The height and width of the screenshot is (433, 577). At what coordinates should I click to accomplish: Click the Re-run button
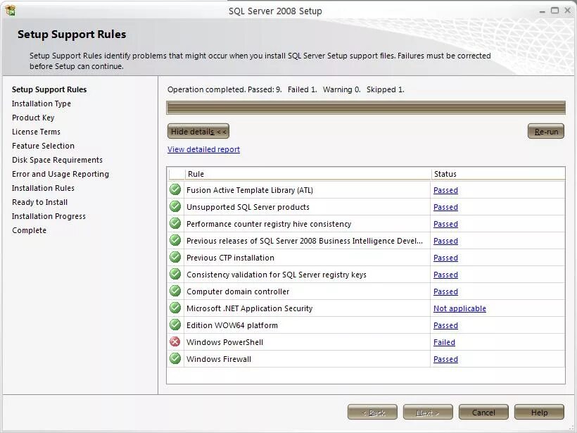coord(546,132)
